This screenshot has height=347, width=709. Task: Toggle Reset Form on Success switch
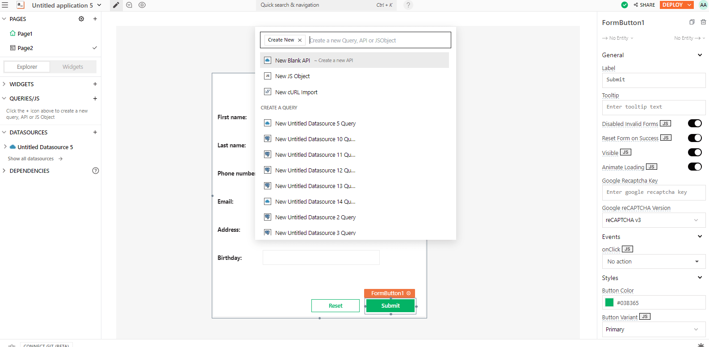694,138
